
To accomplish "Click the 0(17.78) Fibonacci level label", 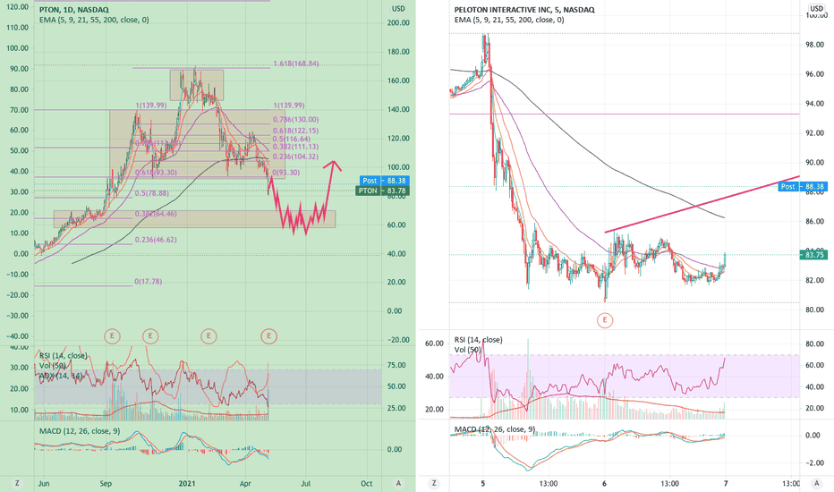I will (x=149, y=282).
